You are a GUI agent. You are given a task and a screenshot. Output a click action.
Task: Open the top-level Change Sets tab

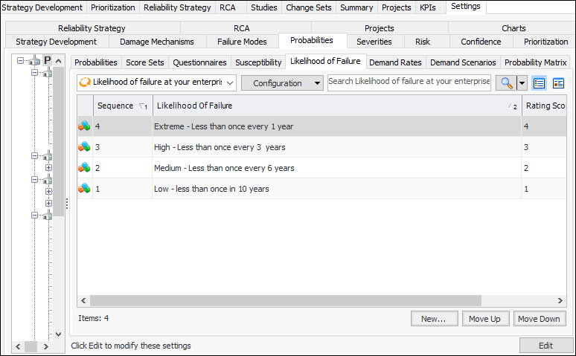[x=309, y=7]
